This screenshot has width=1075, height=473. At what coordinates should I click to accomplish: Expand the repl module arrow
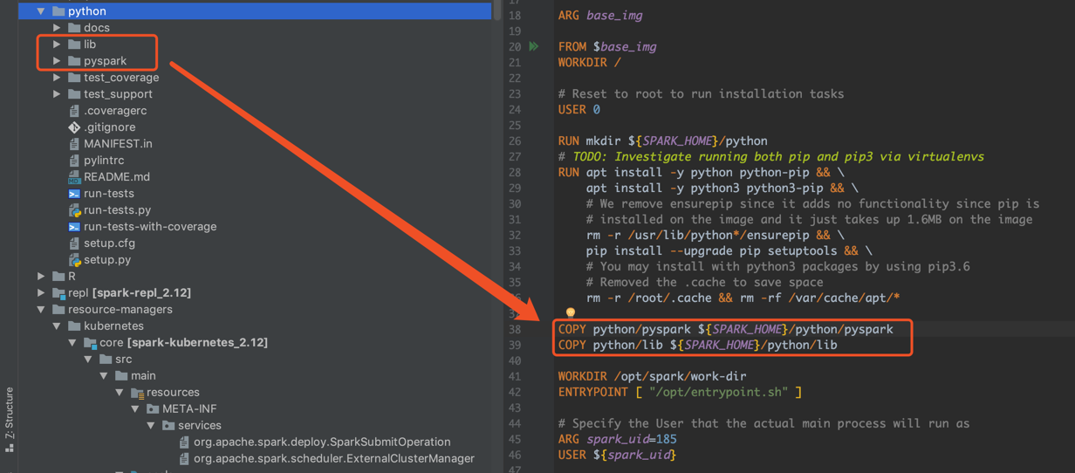pos(41,292)
